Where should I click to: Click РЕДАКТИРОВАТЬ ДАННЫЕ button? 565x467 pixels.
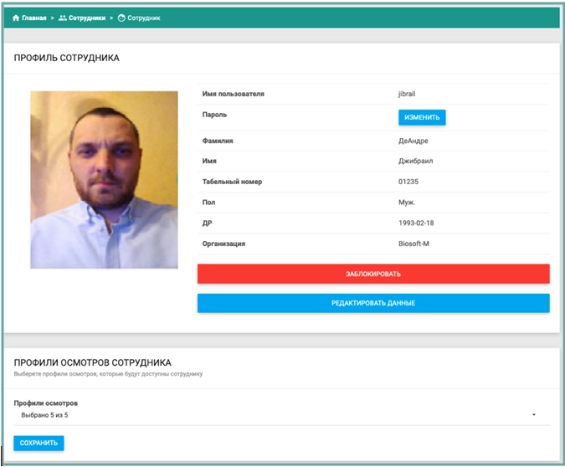[373, 303]
